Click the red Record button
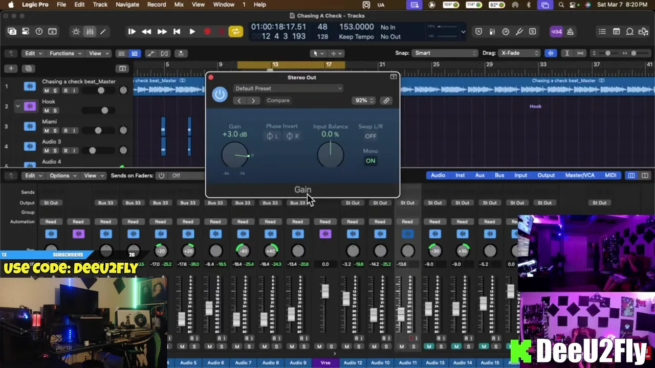655x368 pixels. [x=207, y=32]
